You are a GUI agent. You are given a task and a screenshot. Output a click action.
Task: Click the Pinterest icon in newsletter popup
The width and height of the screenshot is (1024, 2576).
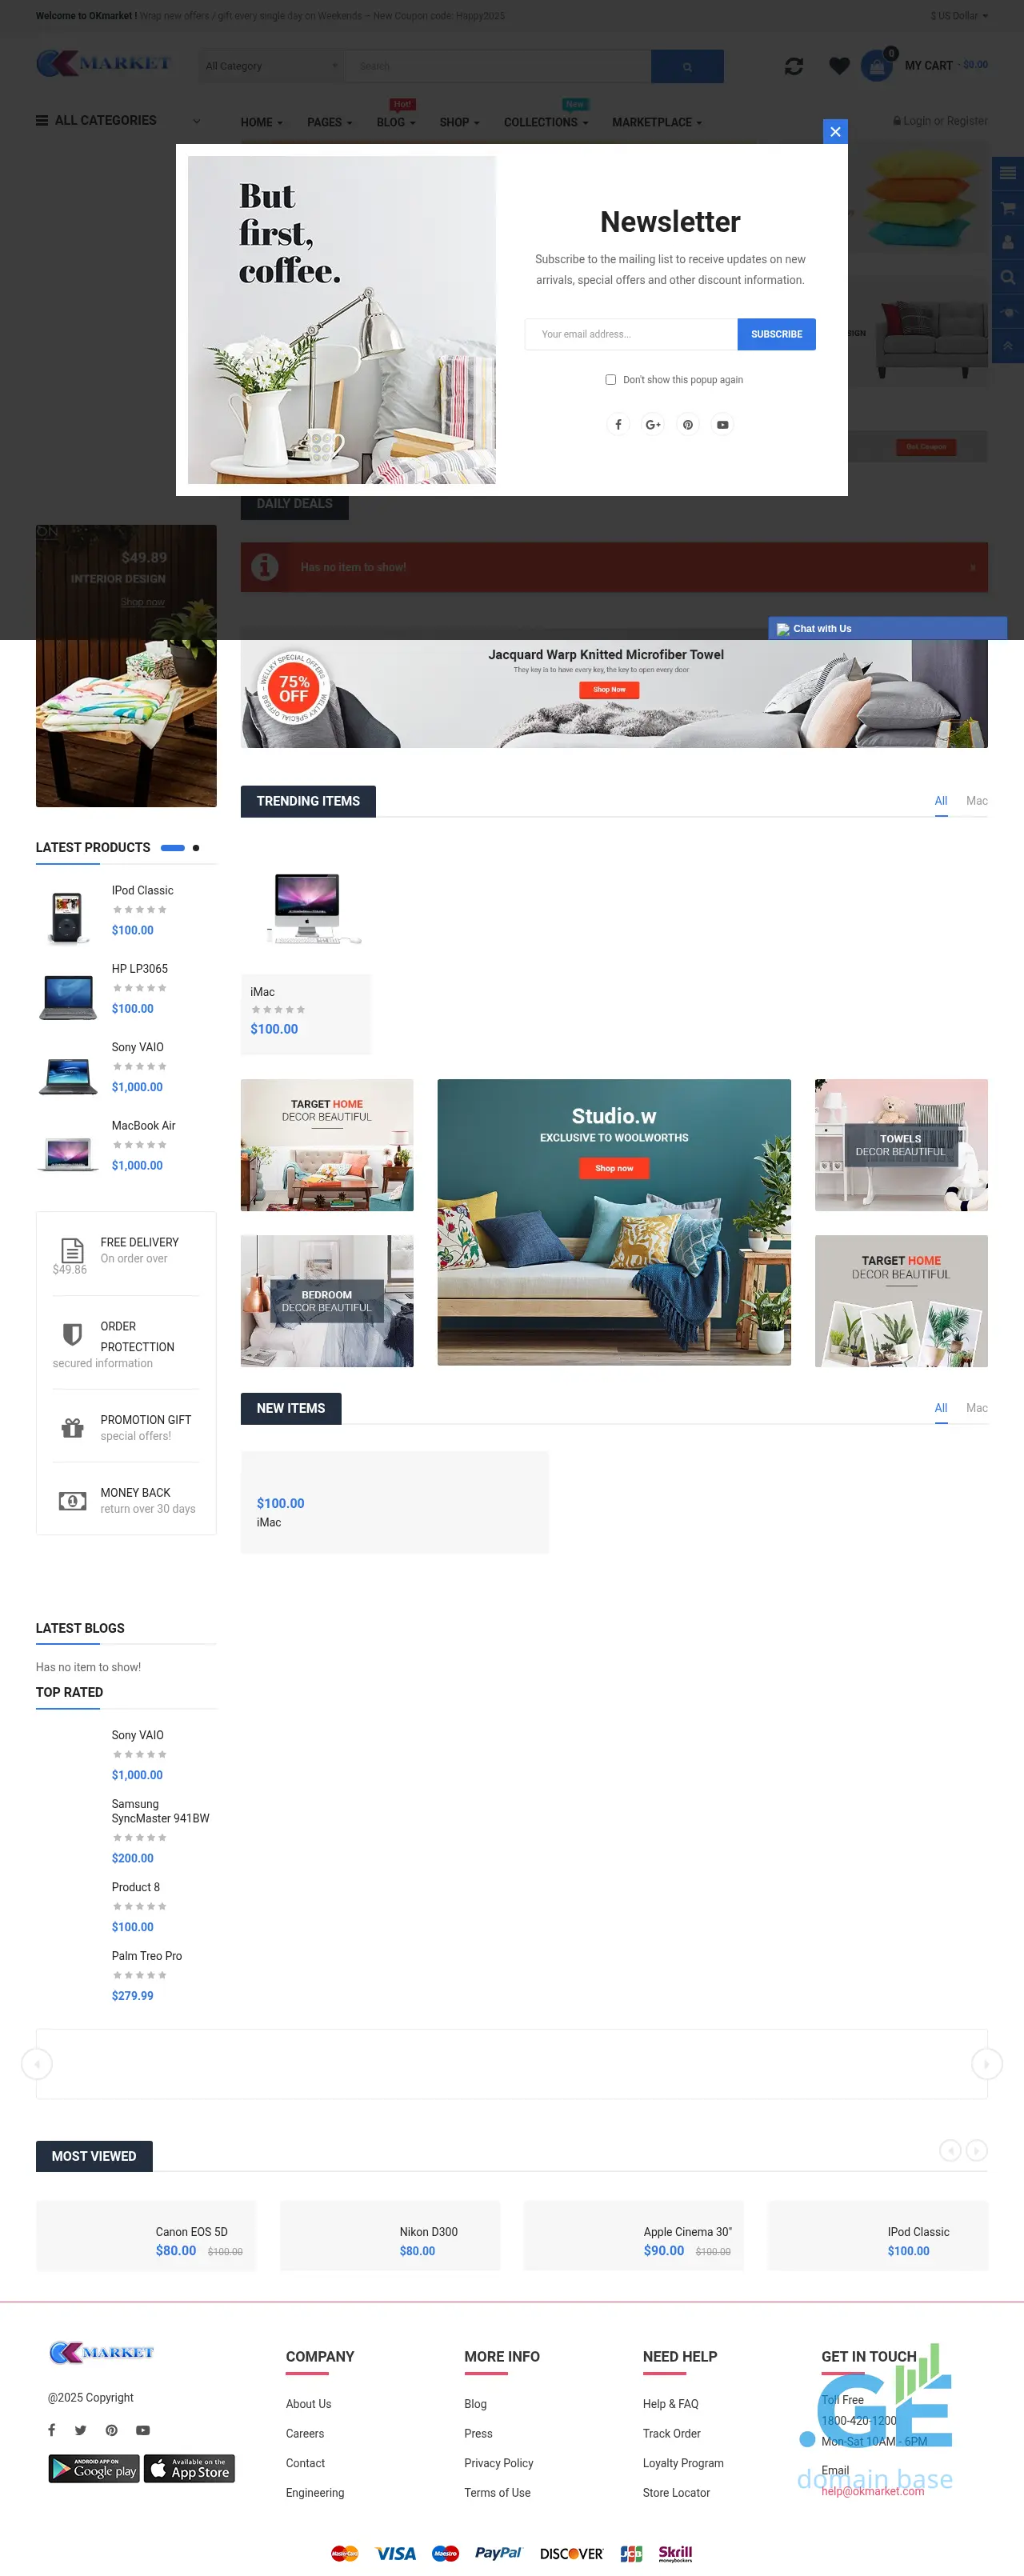pyautogui.click(x=688, y=425)
